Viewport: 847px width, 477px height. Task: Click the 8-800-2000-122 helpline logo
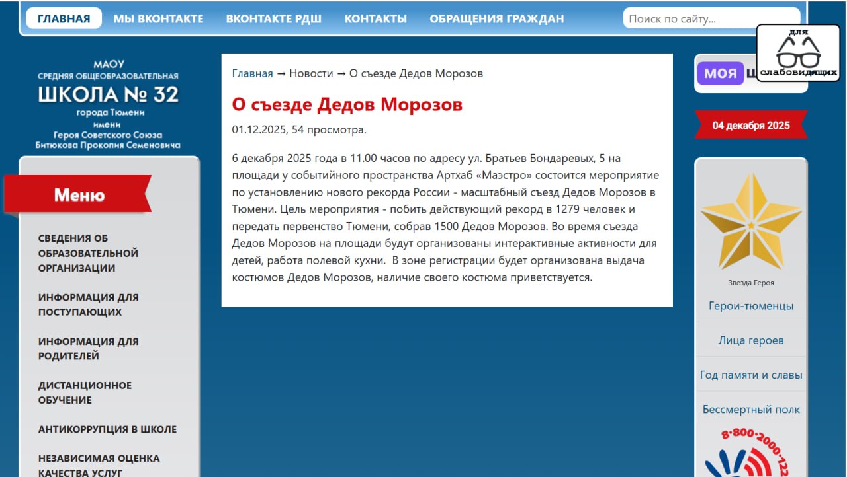pyautogui.click(x=751, y=453)
